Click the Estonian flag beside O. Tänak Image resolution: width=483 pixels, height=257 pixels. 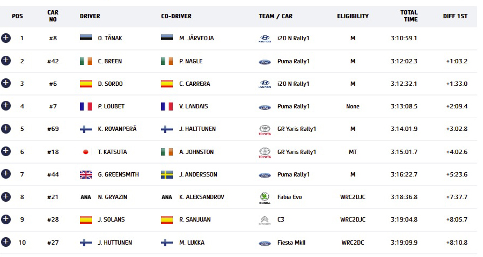(86, 38)
